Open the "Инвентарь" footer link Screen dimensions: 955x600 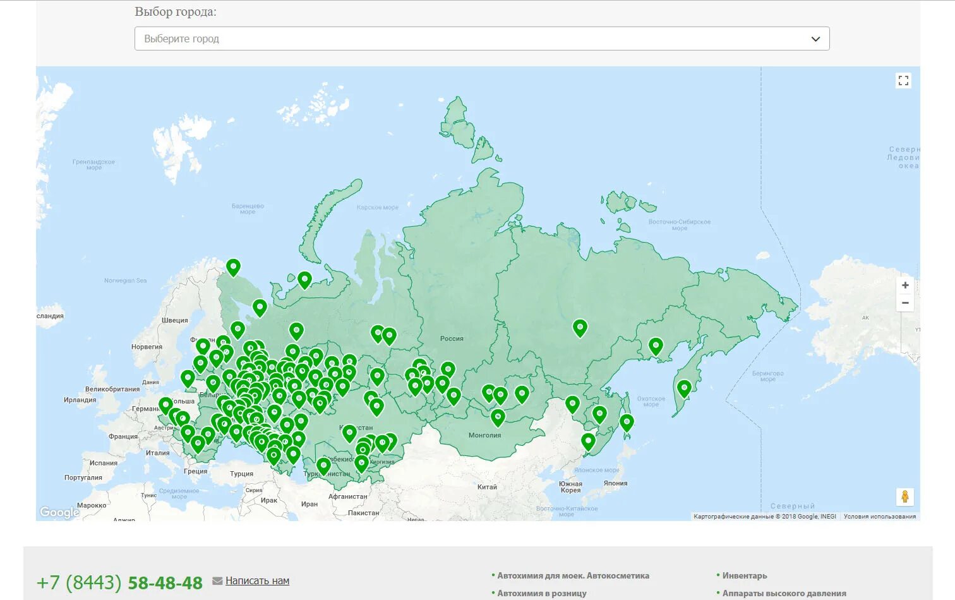coord(745,575)
